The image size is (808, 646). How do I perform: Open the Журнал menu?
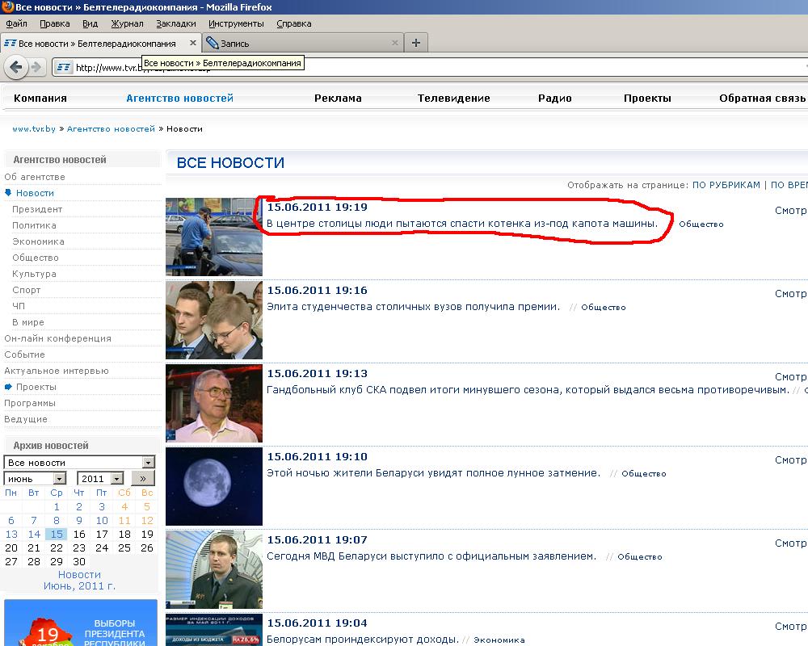[x=127, y=23]
